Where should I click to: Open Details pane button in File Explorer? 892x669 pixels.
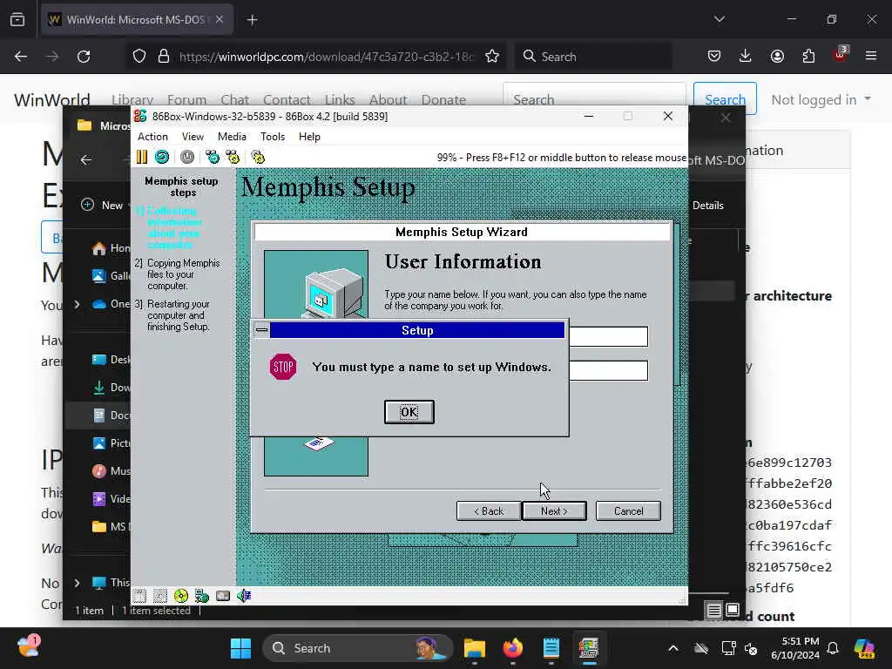(x=707, y=206)
